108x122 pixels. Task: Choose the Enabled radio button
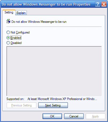tap(8, 38)
